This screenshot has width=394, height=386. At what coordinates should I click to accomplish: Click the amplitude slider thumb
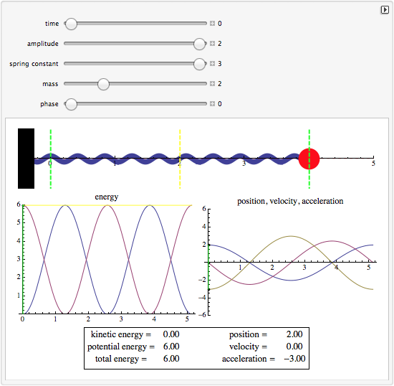click(x=200, y=44)
